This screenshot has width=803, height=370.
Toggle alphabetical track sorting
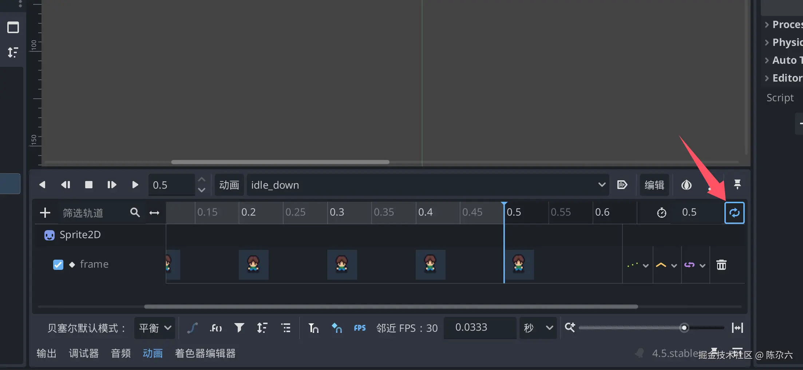[x=262, y=328]
